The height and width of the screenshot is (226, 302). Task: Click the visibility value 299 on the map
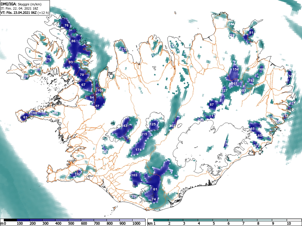point(232,35)
